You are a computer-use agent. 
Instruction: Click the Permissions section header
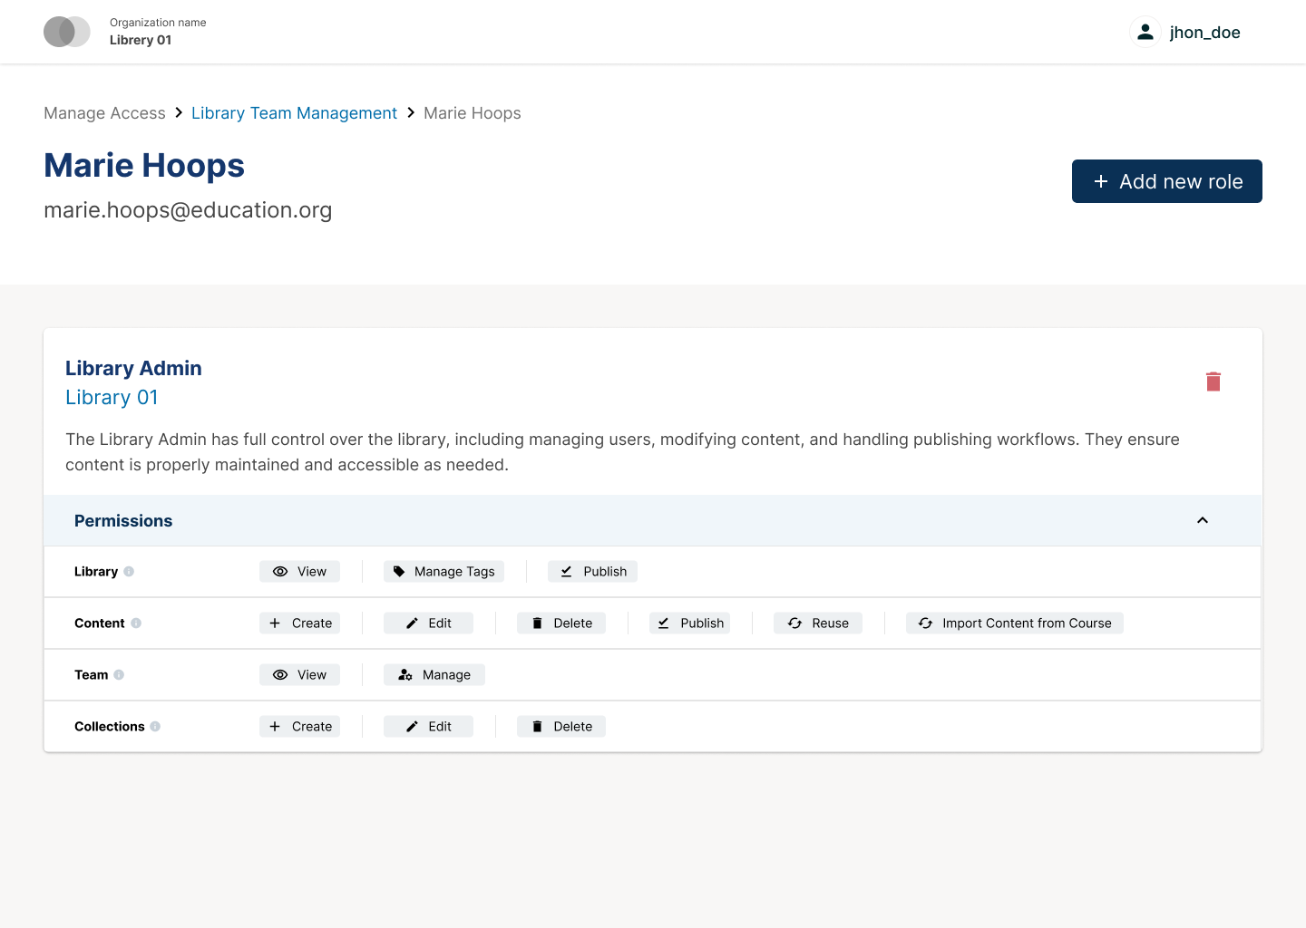tap(123, 520)
